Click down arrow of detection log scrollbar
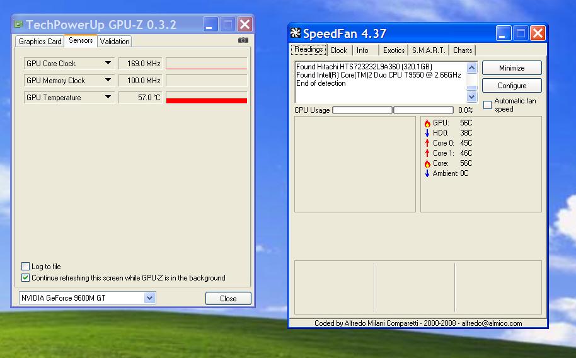Image resolution: width=576 pixels, height=358 pixels. (471, 96)
